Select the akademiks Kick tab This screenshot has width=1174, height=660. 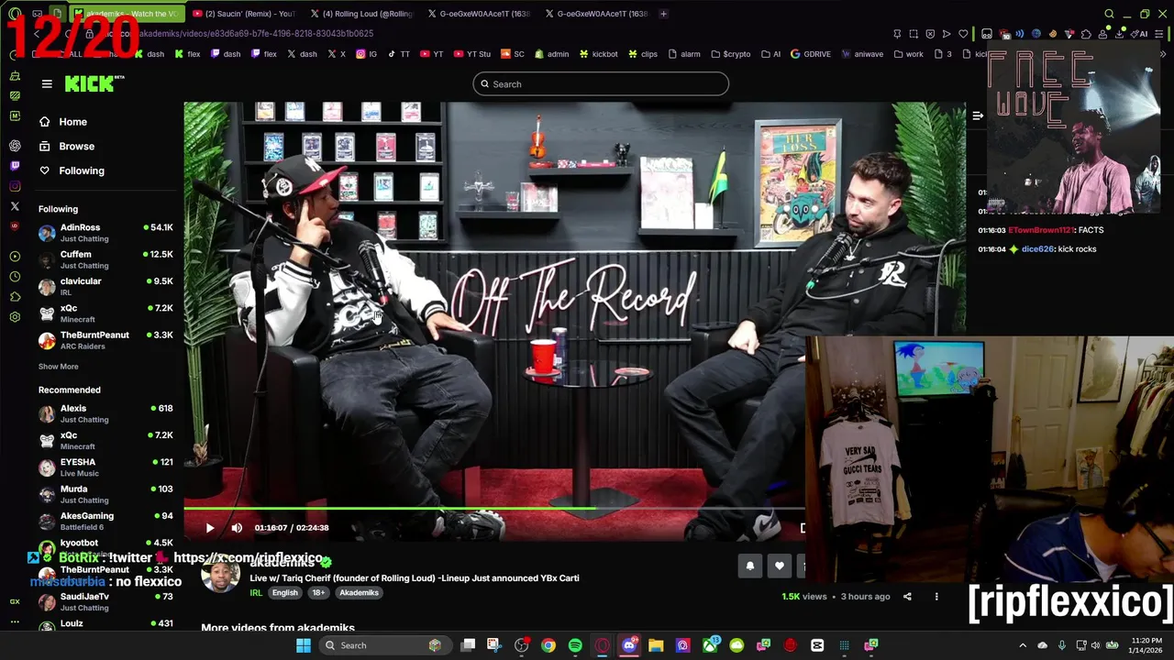pyautogui.click(x=127, y=14)
